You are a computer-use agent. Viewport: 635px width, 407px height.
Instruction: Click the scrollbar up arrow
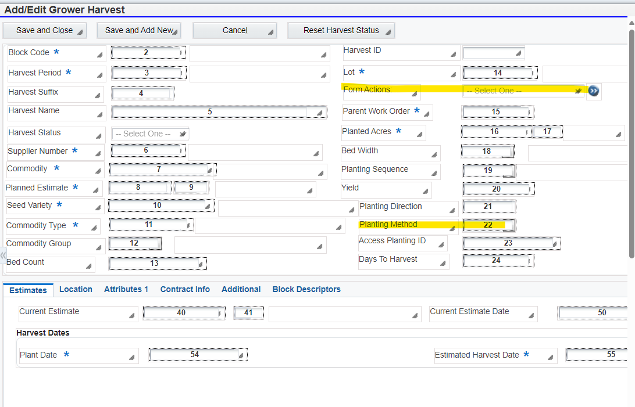632,23
